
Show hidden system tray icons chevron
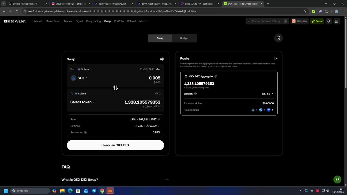301,191
